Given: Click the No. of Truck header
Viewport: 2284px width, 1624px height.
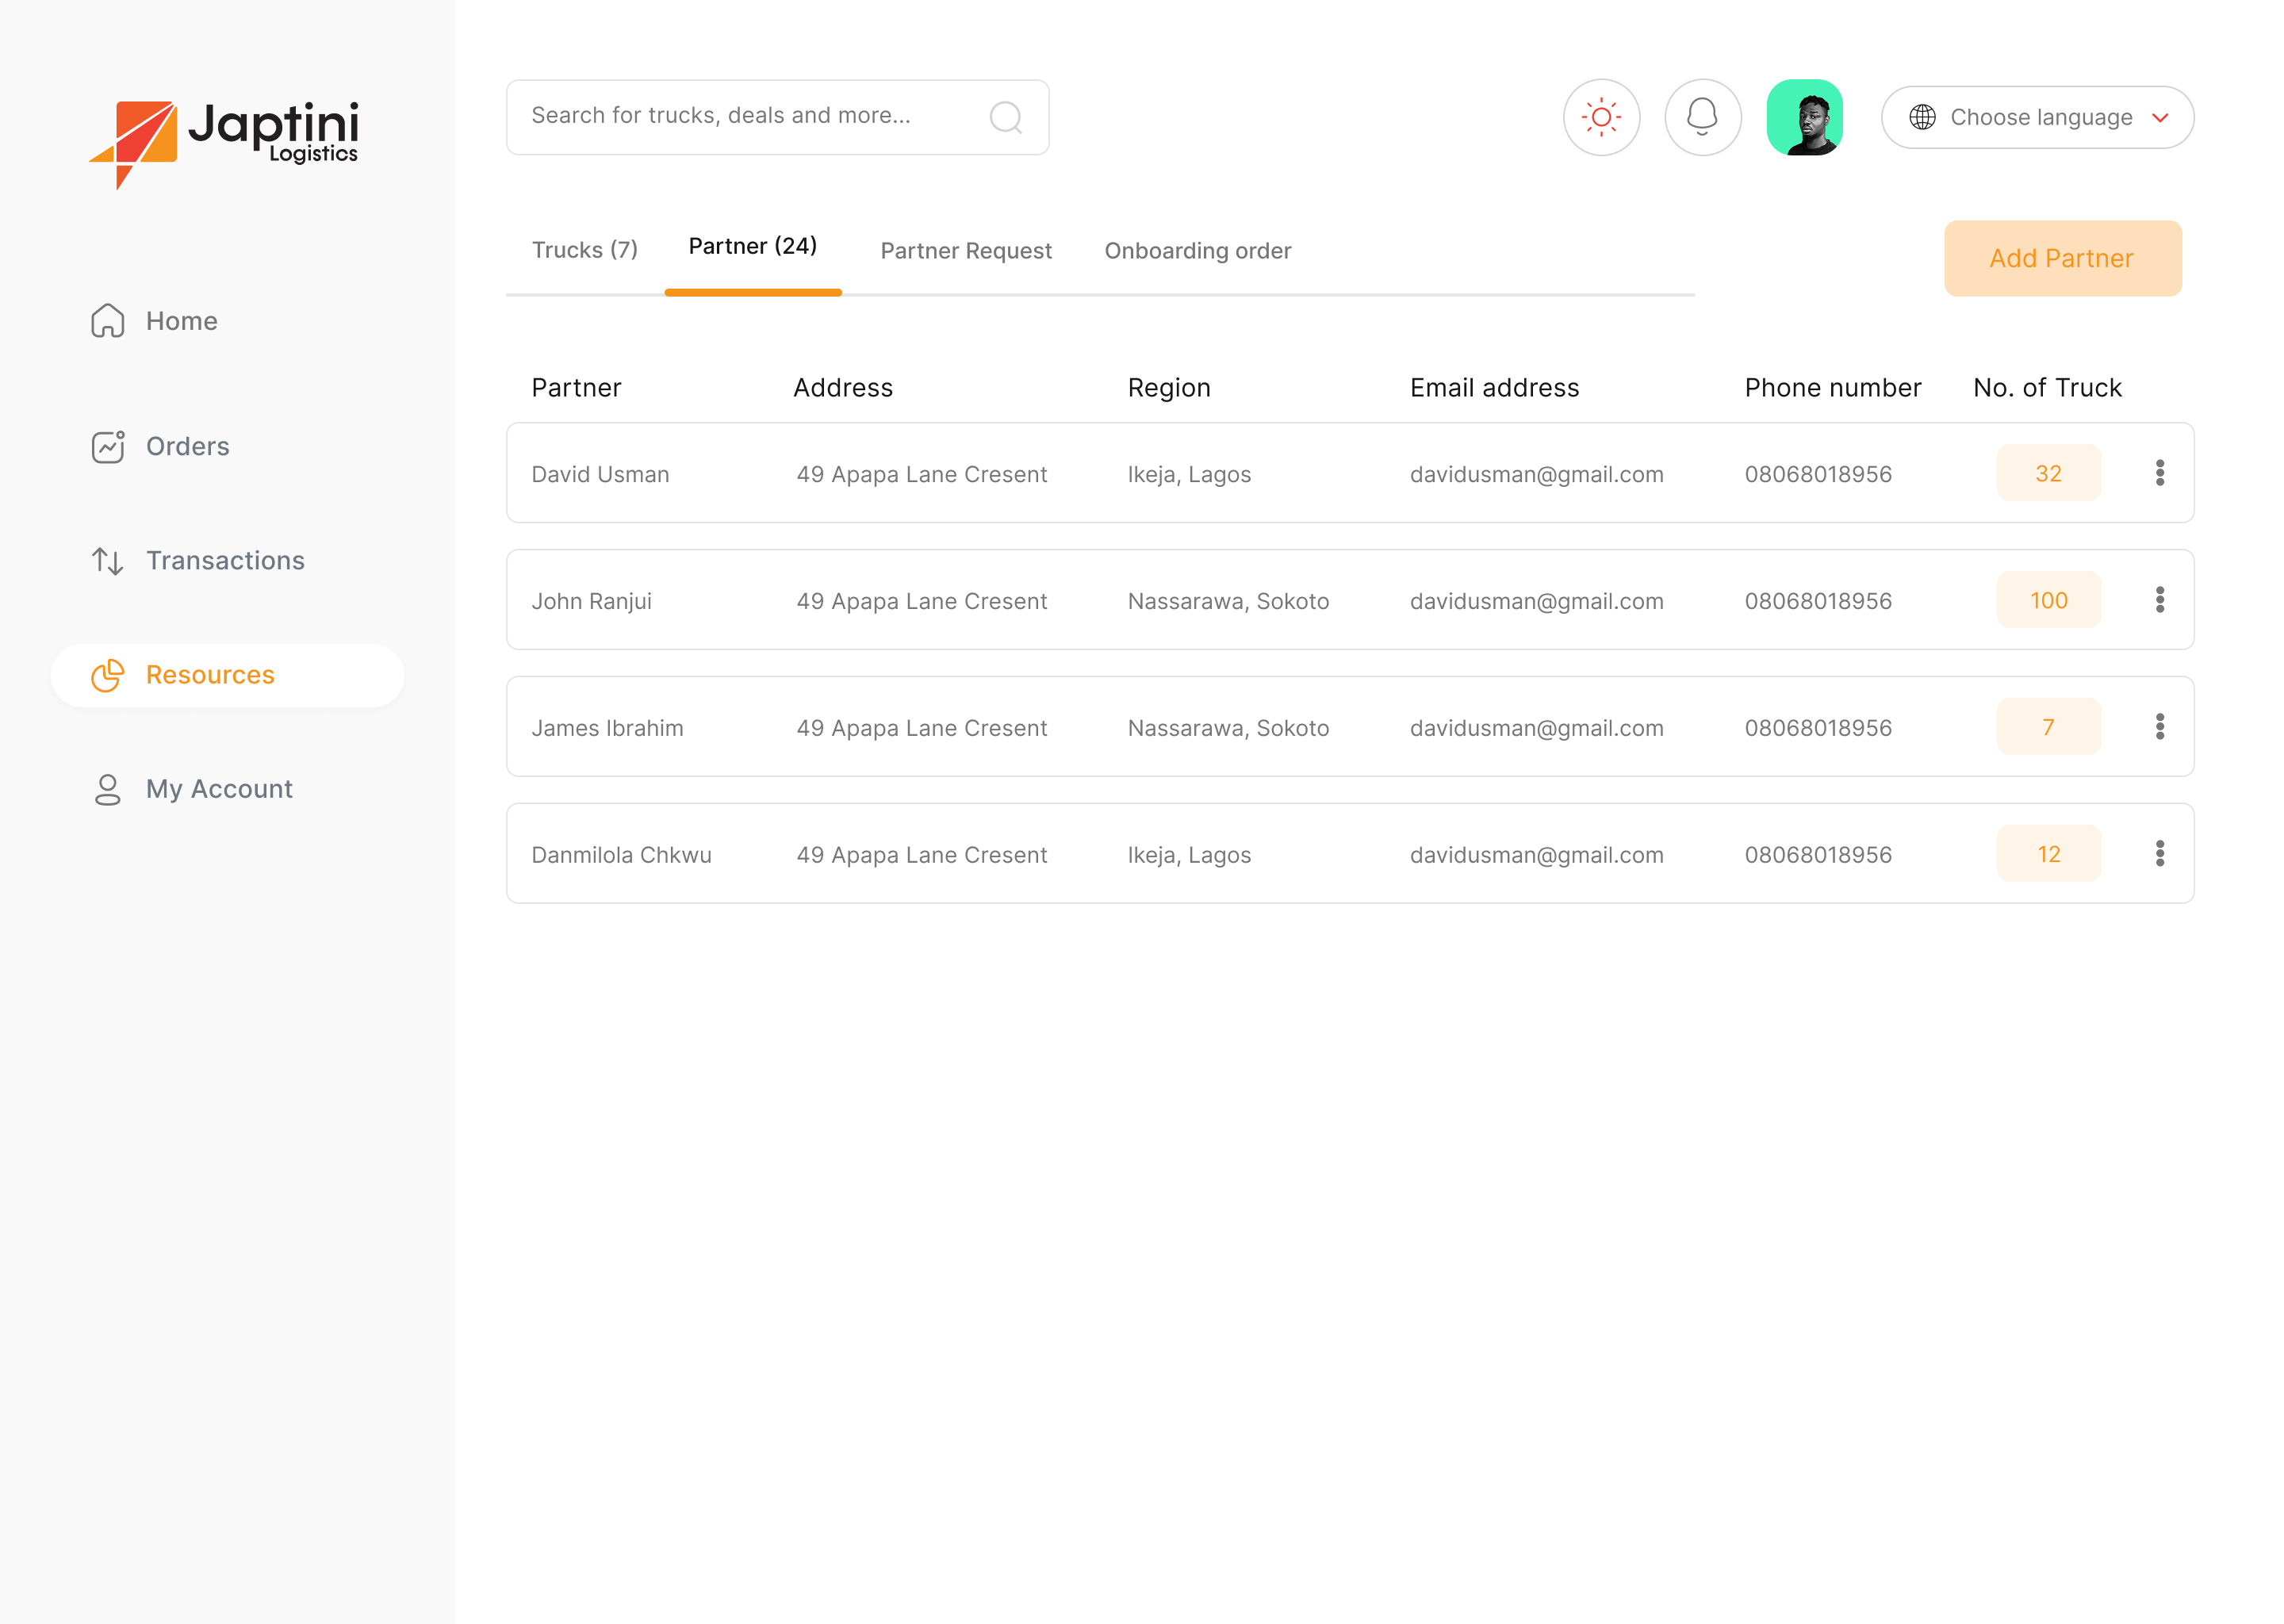Looking at the screenshot, I should pyautogui.click(x=2046, y=388).
